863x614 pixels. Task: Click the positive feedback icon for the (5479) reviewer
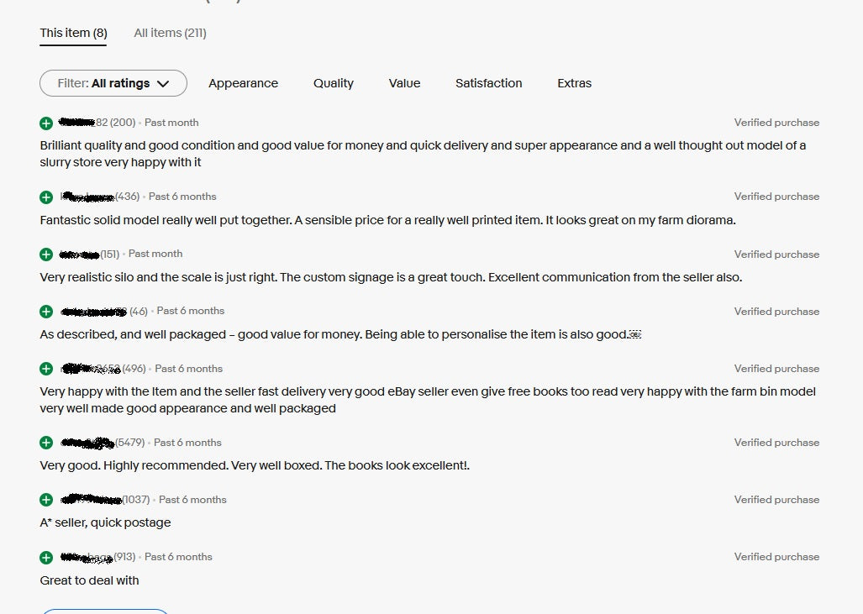pos(46,443)
